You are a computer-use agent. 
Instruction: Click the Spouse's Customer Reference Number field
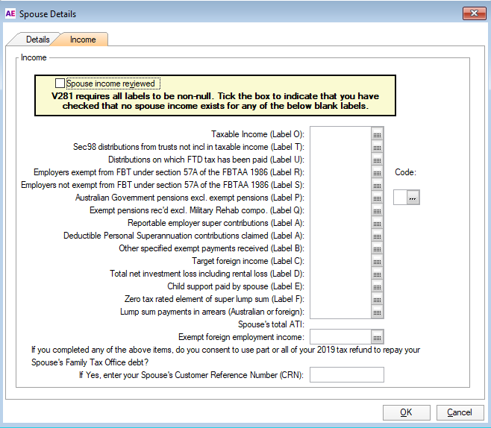pyautogui.click(x=346, y=374)
